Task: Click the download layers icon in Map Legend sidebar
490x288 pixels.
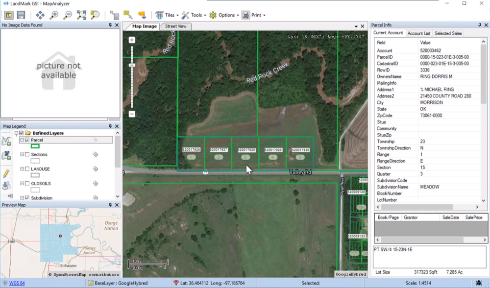Action: (x=6, y=185)
